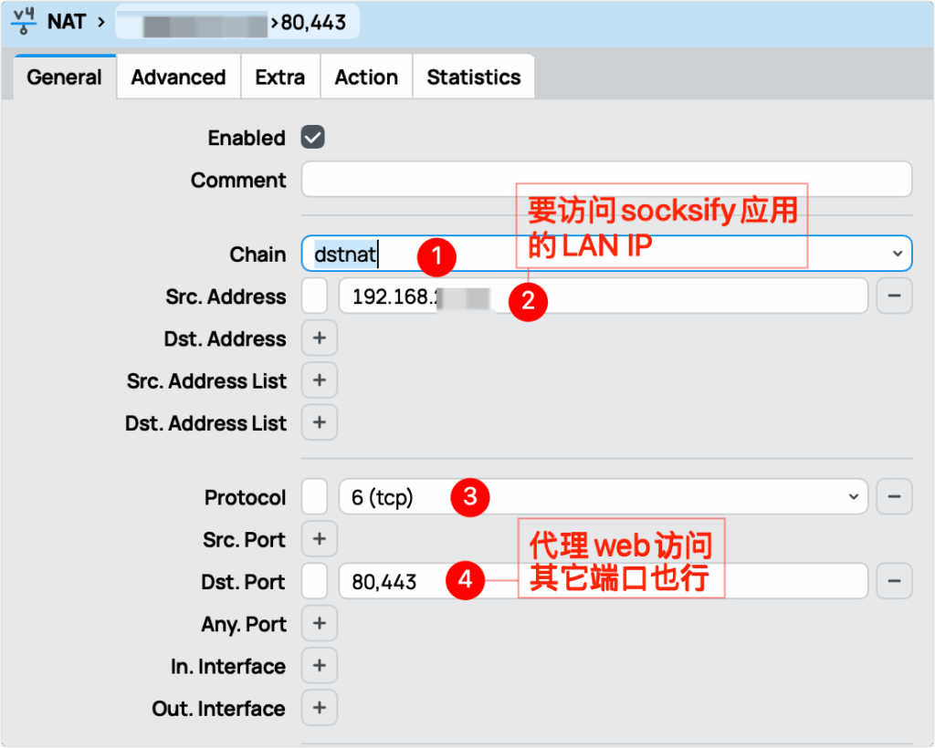Add an In. Interface field
935x748 pixels.
click(319, 666)
